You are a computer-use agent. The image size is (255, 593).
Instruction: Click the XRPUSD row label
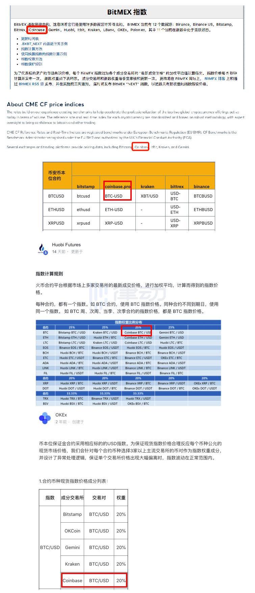[56, 223]
